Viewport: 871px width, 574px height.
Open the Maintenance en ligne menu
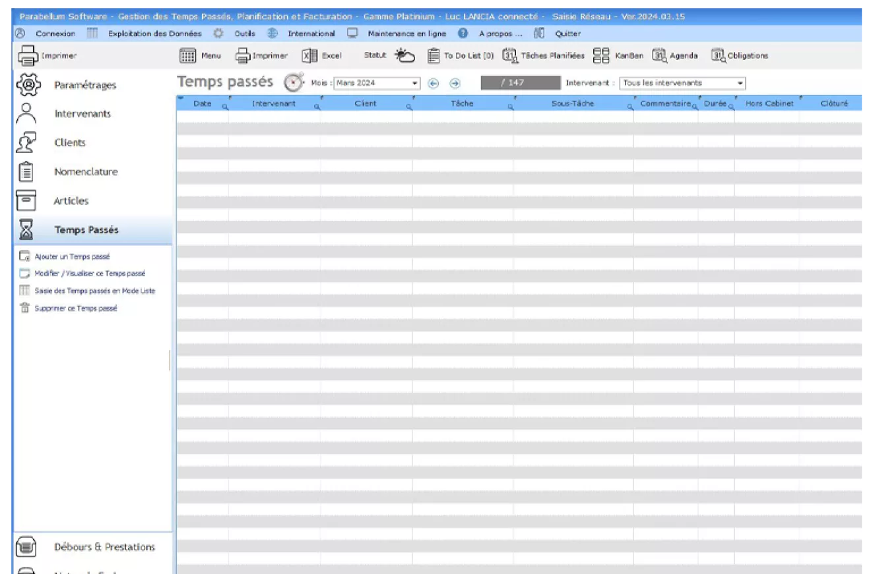(x=406, y=34)
